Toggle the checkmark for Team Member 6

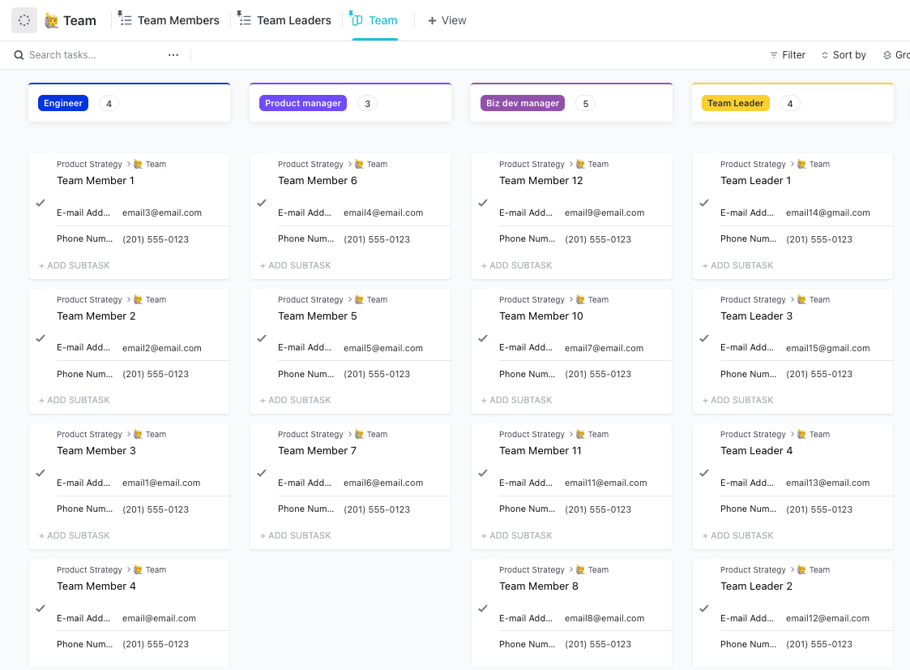(262, 203)
